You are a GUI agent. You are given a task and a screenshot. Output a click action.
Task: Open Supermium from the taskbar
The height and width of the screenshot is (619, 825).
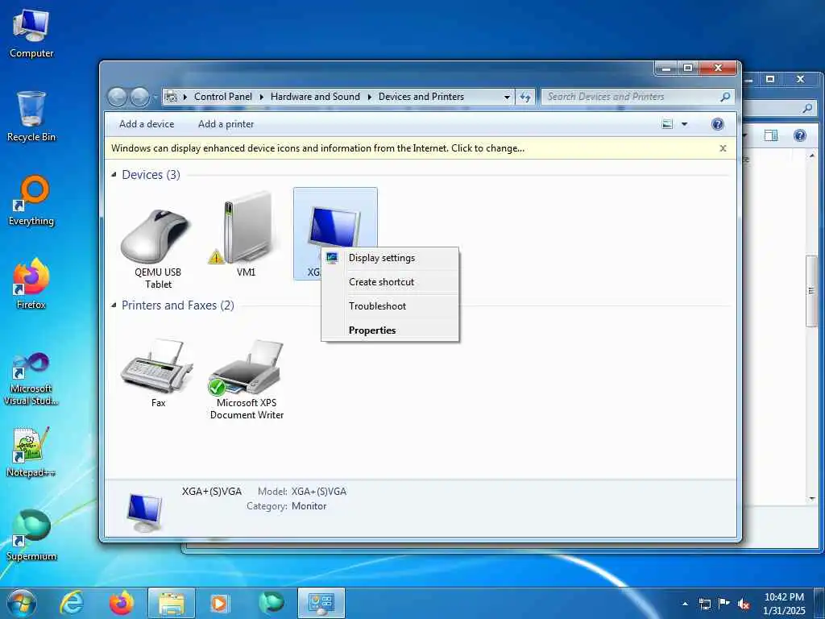272,603
